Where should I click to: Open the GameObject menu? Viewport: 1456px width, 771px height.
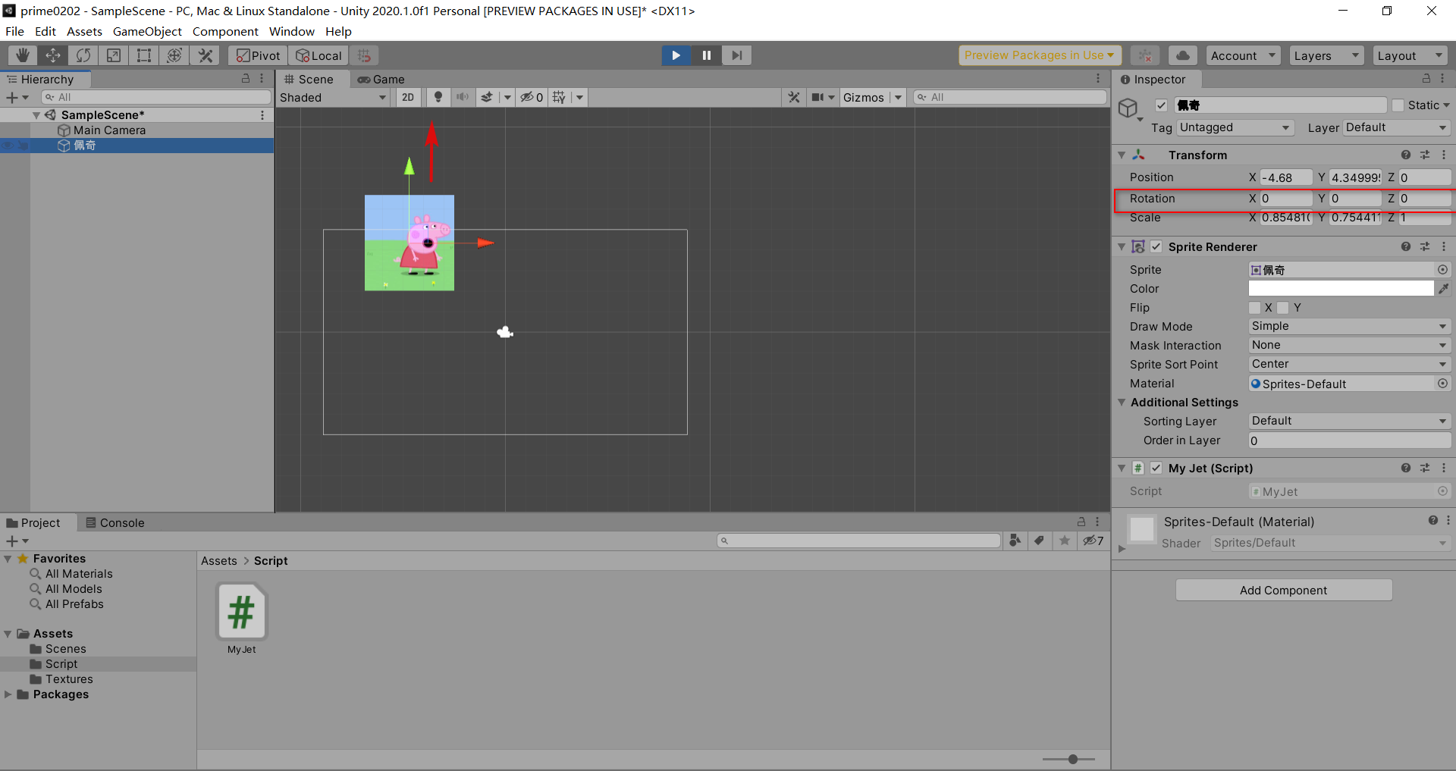[x=147, y=31]
